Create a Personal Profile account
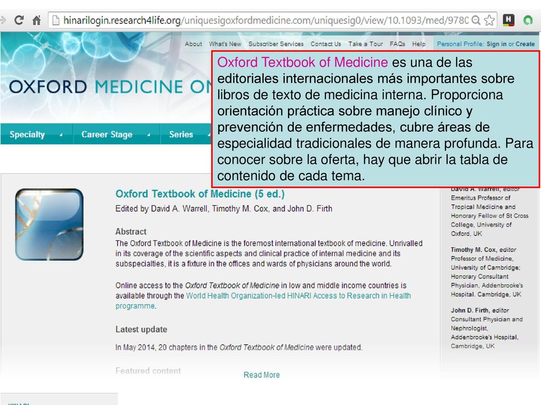Image resolution: width=541 pixels, height=405 pixels. 525,44
